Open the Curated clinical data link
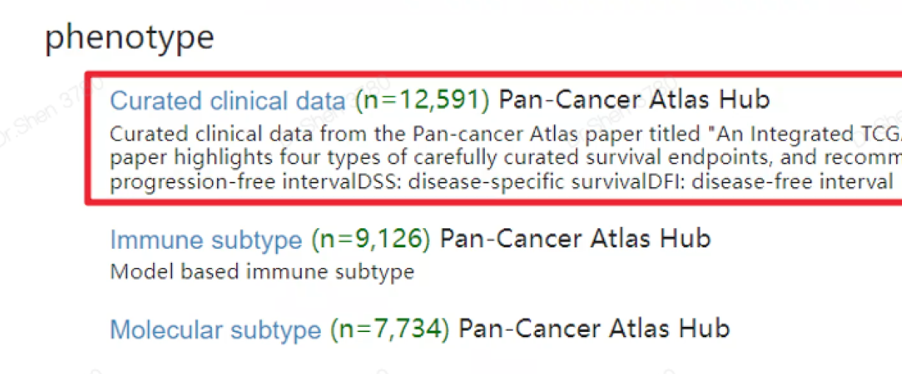The width and height of the screenshot is (902, 374). pos(227,100)
